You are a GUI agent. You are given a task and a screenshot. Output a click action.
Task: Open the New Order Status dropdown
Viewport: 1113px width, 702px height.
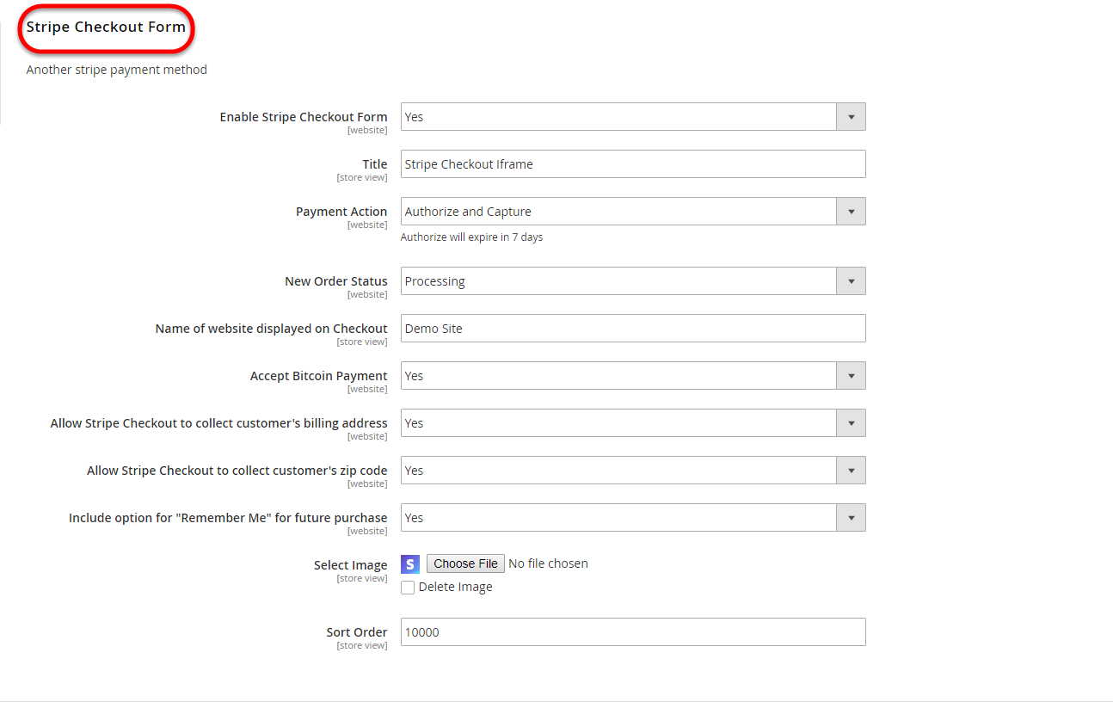pyautogui.click(x=632, y=281)
